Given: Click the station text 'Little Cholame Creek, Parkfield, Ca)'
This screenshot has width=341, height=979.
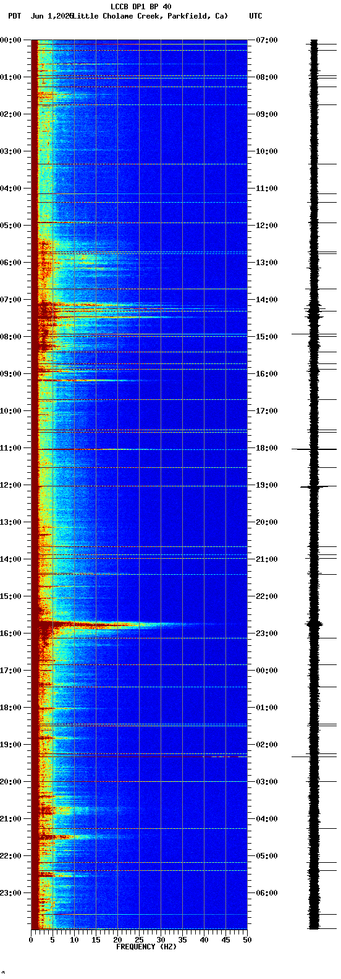Looking at the screenshot, I should pyautogui.click(x=149, y=16).
